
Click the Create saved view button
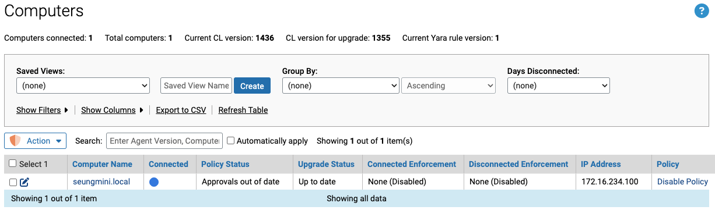point(252,86)
